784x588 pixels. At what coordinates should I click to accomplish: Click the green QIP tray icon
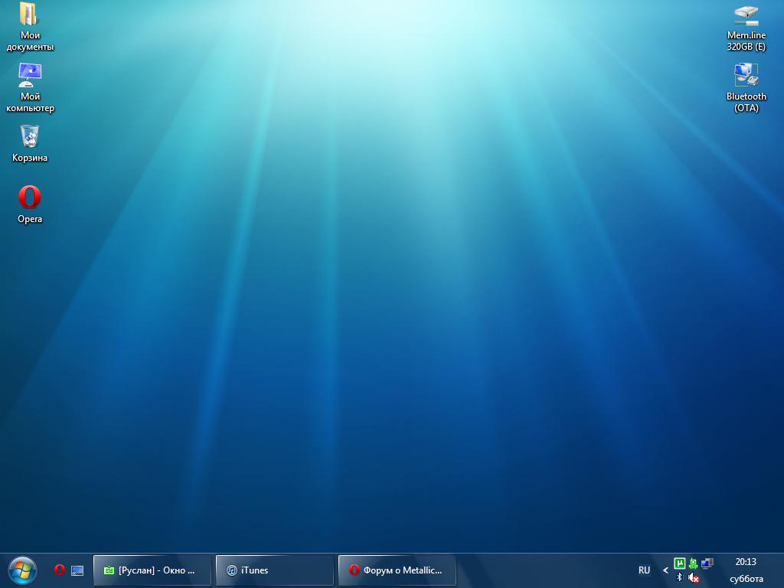click(693, 563)
